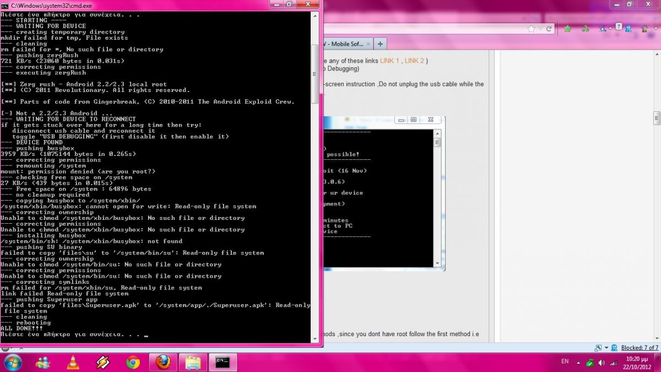The image size is (661, 372).
Task: Bookmark this page with the star icon
Action: tap(531, 29)
